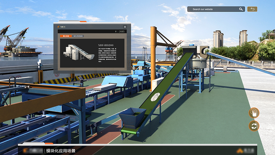This screenshot has height=155, width=275.
Task: Click the 模块化应用场景 title text
Action: tap(61, 151)
